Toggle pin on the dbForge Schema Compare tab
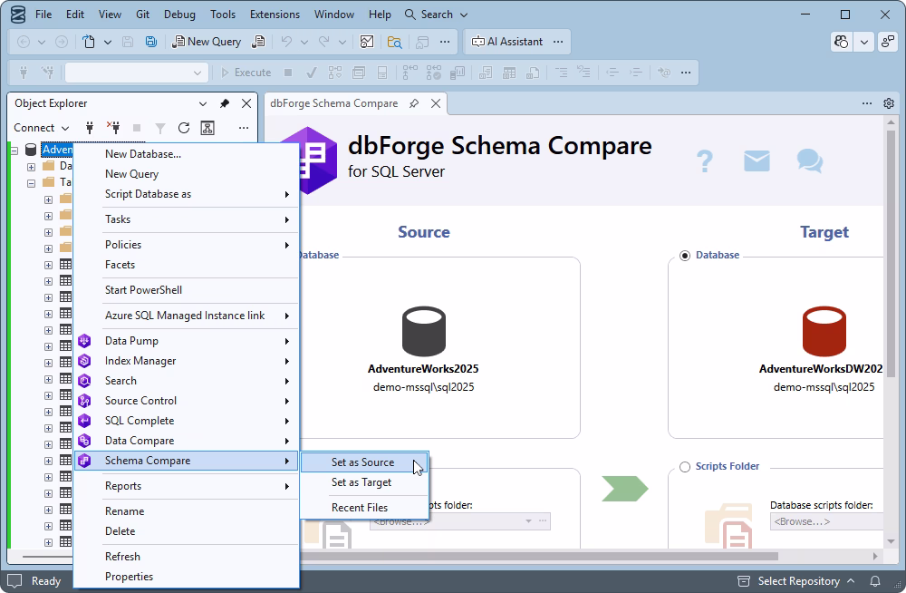This screenshot has width=906, height=593. (414, 103)
